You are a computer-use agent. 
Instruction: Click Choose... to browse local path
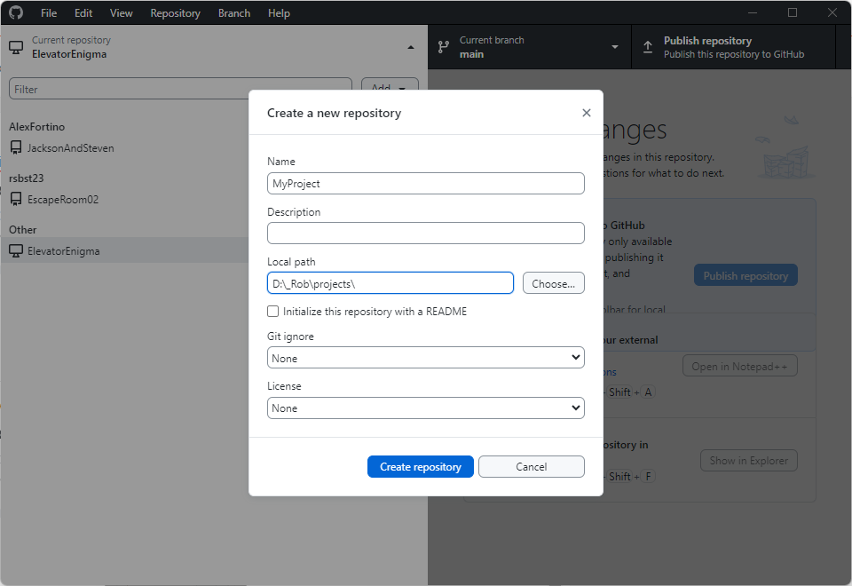coord(553,283)
